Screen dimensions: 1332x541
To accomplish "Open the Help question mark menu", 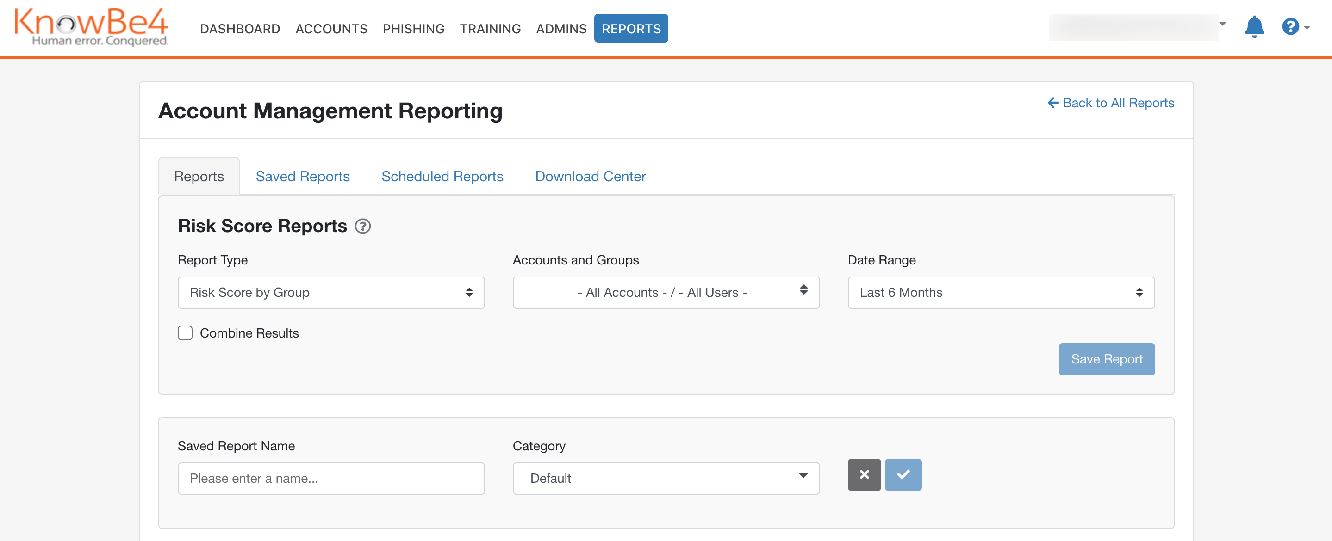I will point(1290,27).
